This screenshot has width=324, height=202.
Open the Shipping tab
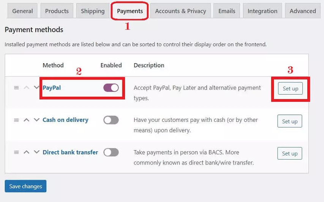click(x=93, y=11)
